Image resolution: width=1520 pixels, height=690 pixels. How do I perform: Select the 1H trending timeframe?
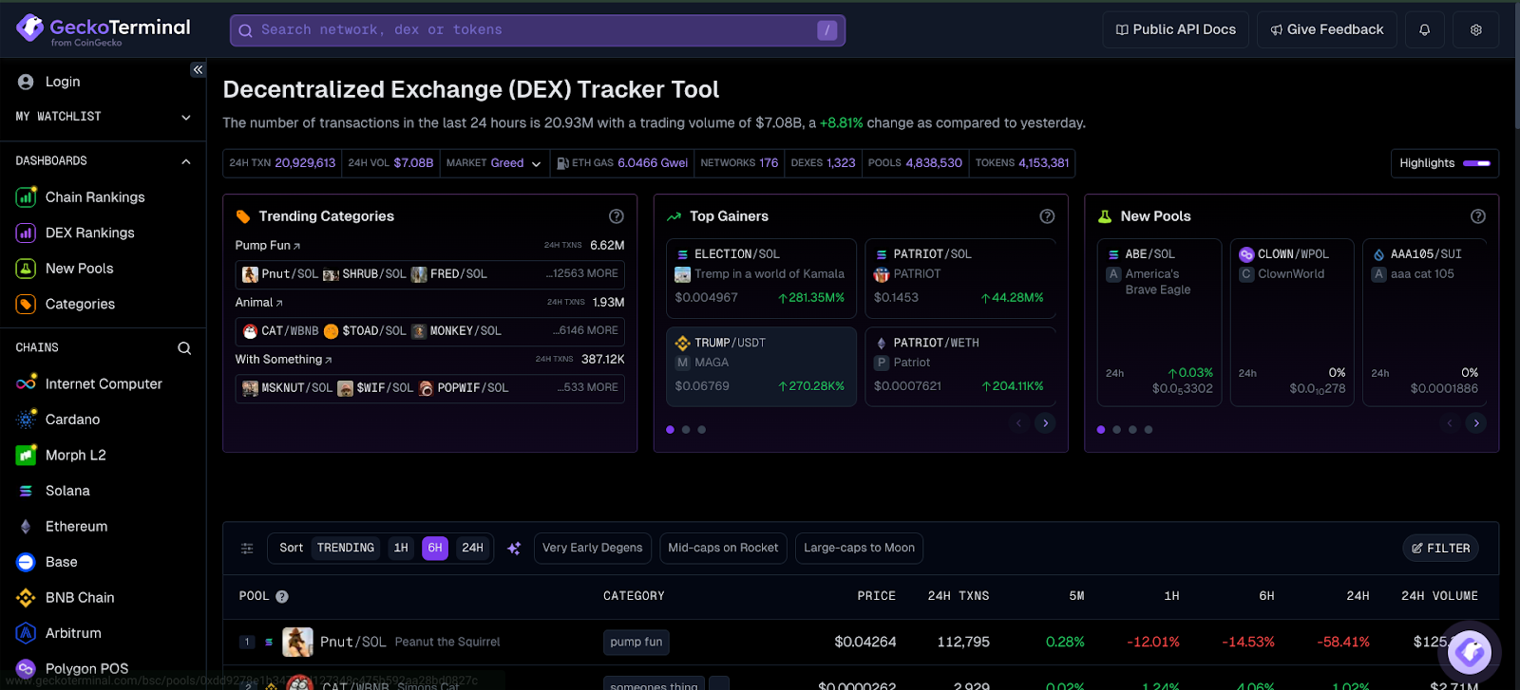(x=401, y=548)
